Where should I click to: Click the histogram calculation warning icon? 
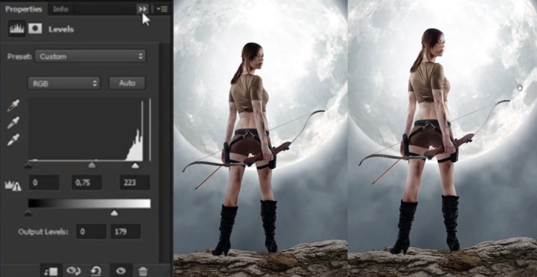[13, 186]
